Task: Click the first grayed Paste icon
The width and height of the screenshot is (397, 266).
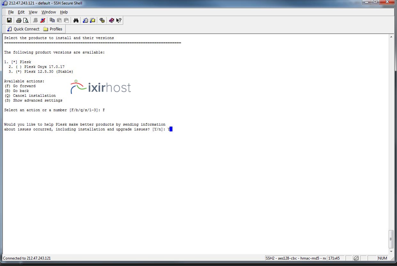Action: 59,21
